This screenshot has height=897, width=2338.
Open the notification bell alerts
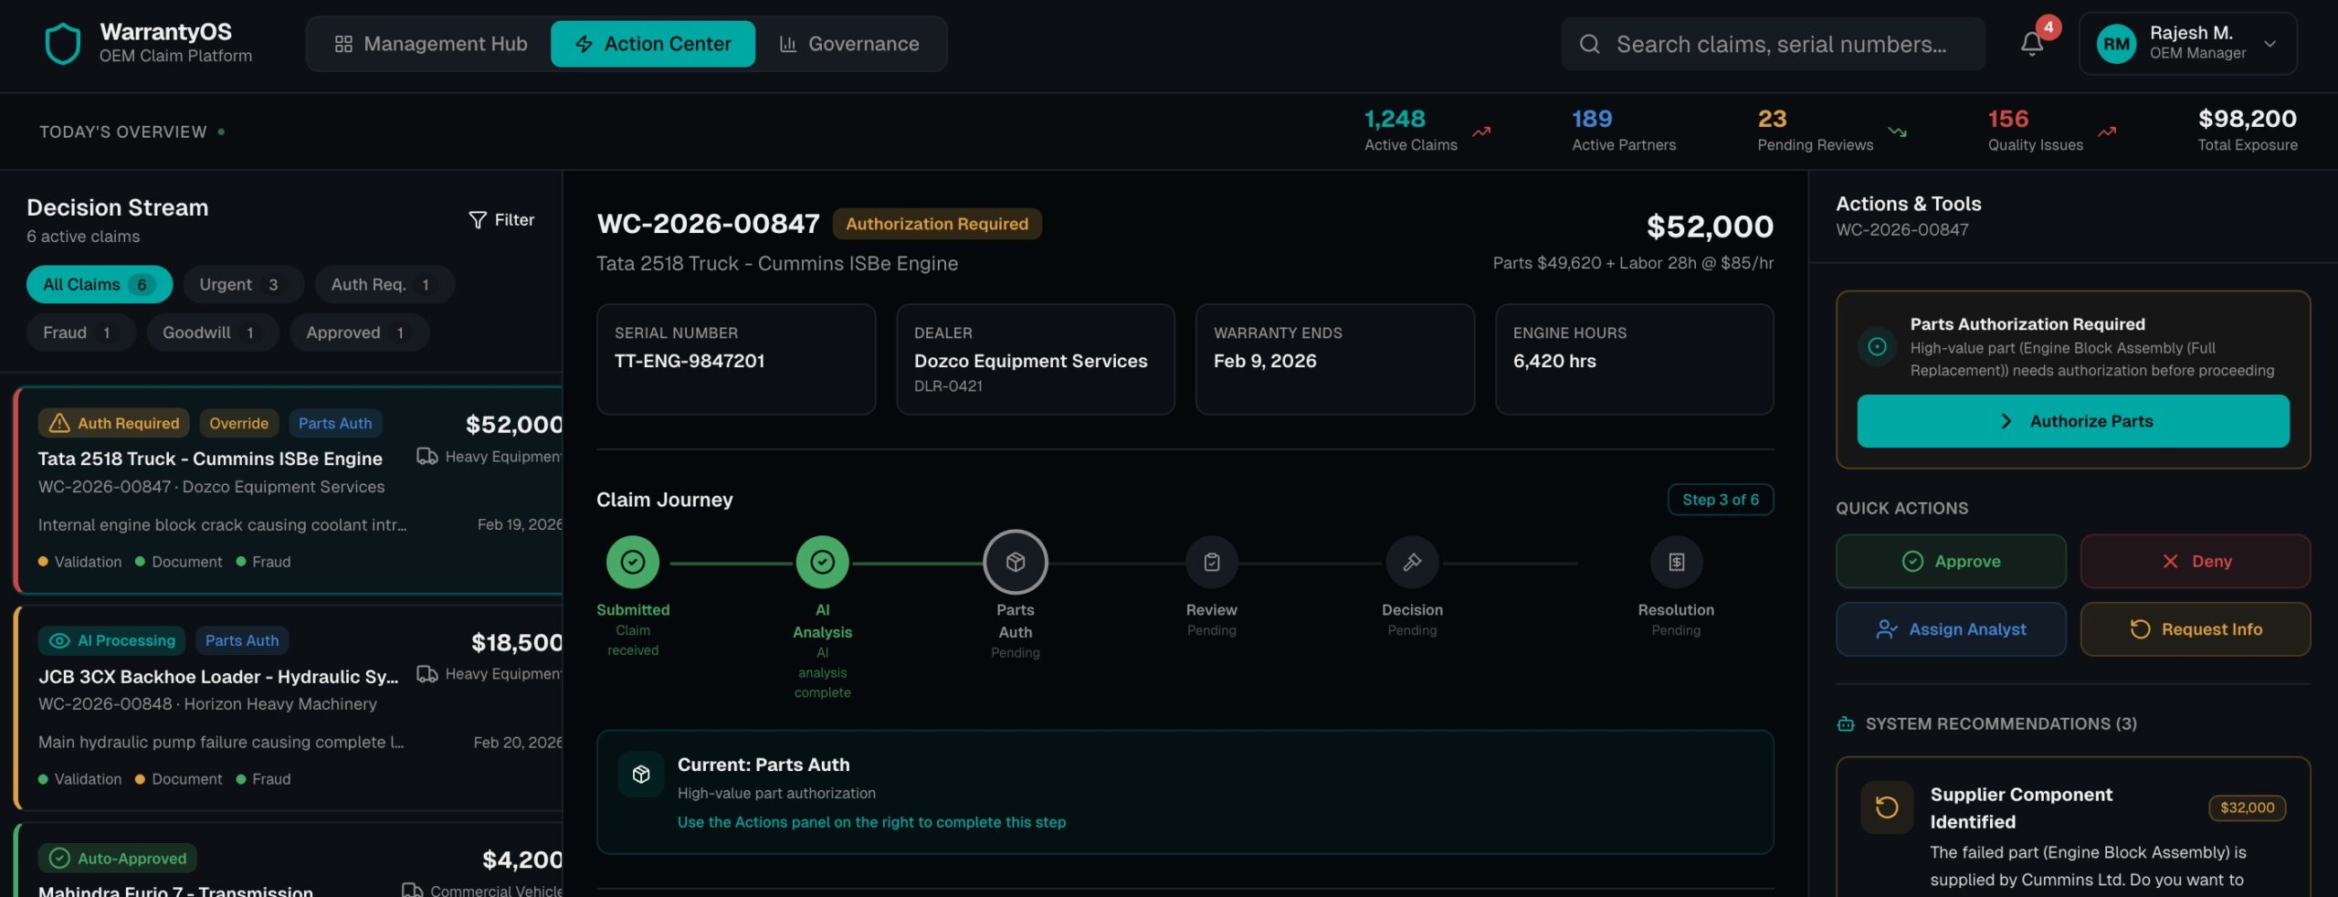point(2030,43)
